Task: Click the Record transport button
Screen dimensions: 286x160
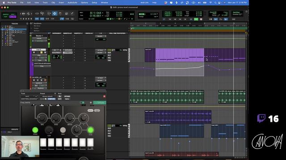Action: pyautogui.click(x=201, y=19)
